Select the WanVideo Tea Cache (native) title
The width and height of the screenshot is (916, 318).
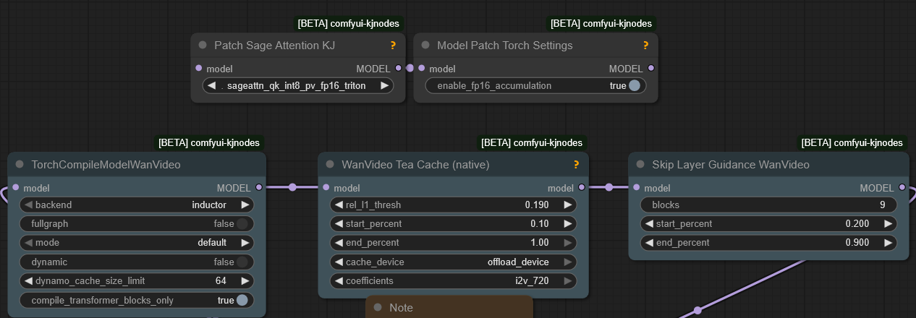(415, 165)
